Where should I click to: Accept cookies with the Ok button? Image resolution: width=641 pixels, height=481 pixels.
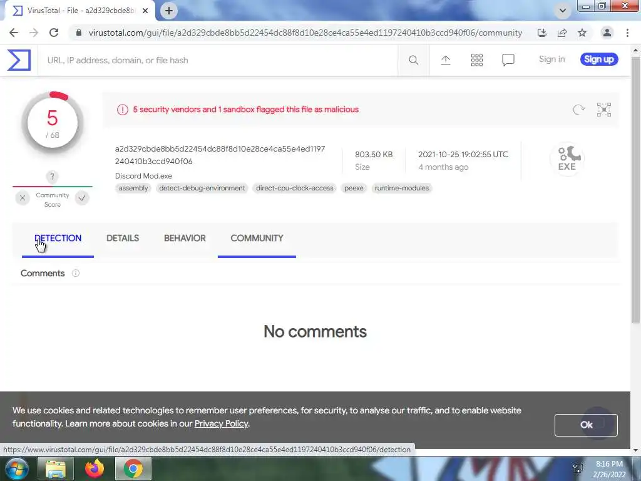point(586,425)
